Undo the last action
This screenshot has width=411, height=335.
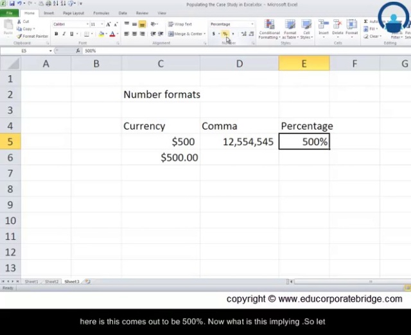tap(20, 4)
